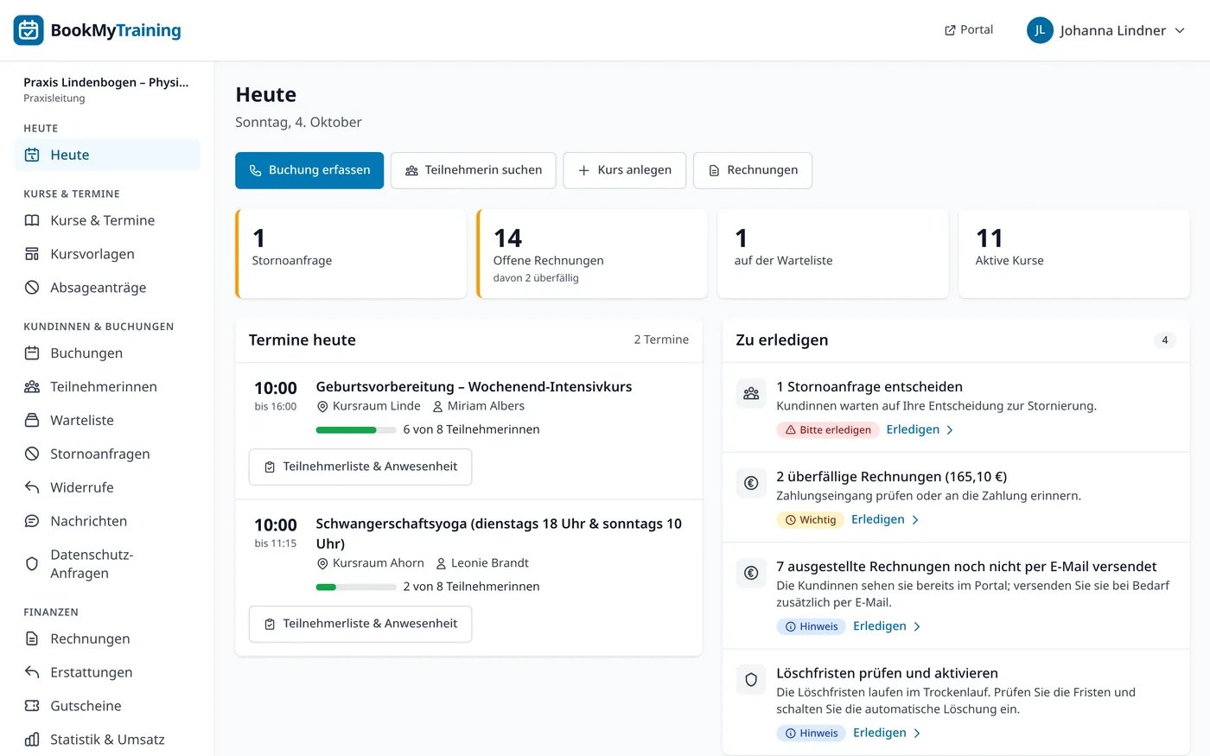Click the shield icon beside Datenschutz-Anfragen
The height and width of the screenshot is (756, 1210).
[x=32, y=564]
